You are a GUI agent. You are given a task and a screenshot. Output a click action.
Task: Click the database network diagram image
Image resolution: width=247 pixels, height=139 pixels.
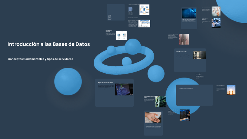144,9
